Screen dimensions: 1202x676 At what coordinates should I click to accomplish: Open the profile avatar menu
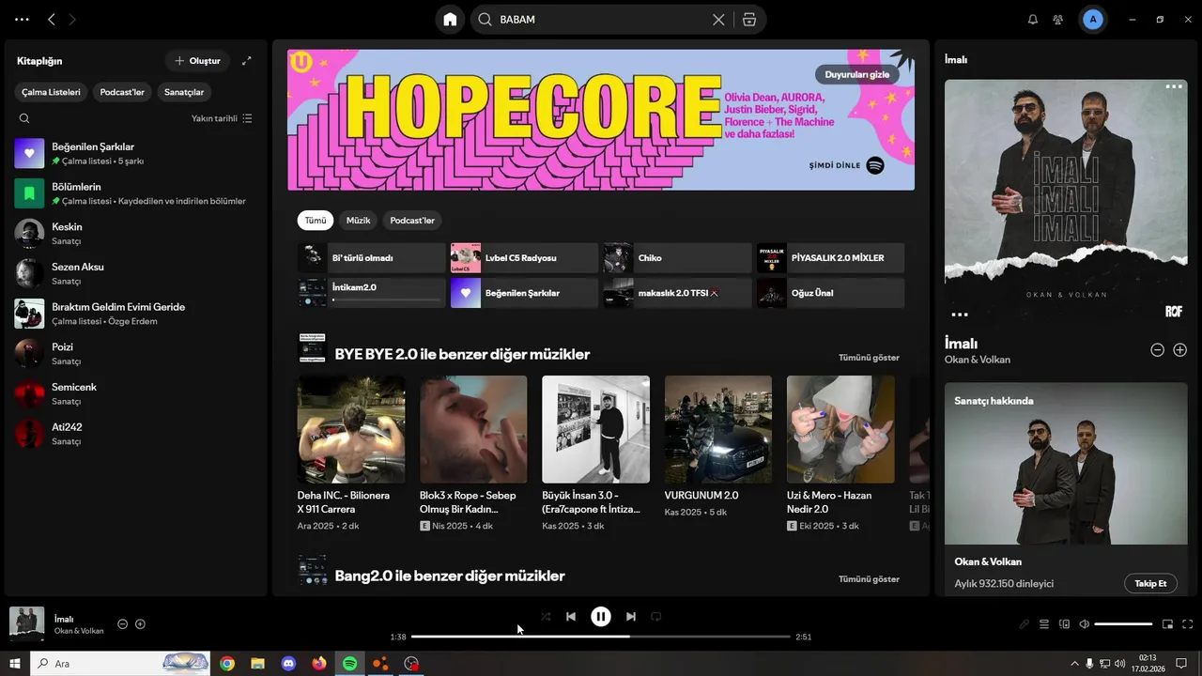click(x=1092, y=20)
